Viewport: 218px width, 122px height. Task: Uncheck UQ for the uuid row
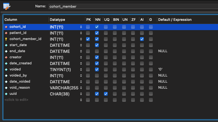pos(106,94)
